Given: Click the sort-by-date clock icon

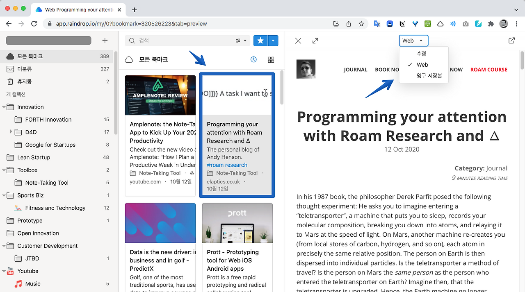Looking at the screenshot, I should pyautogui.click(x=253, y=59).
